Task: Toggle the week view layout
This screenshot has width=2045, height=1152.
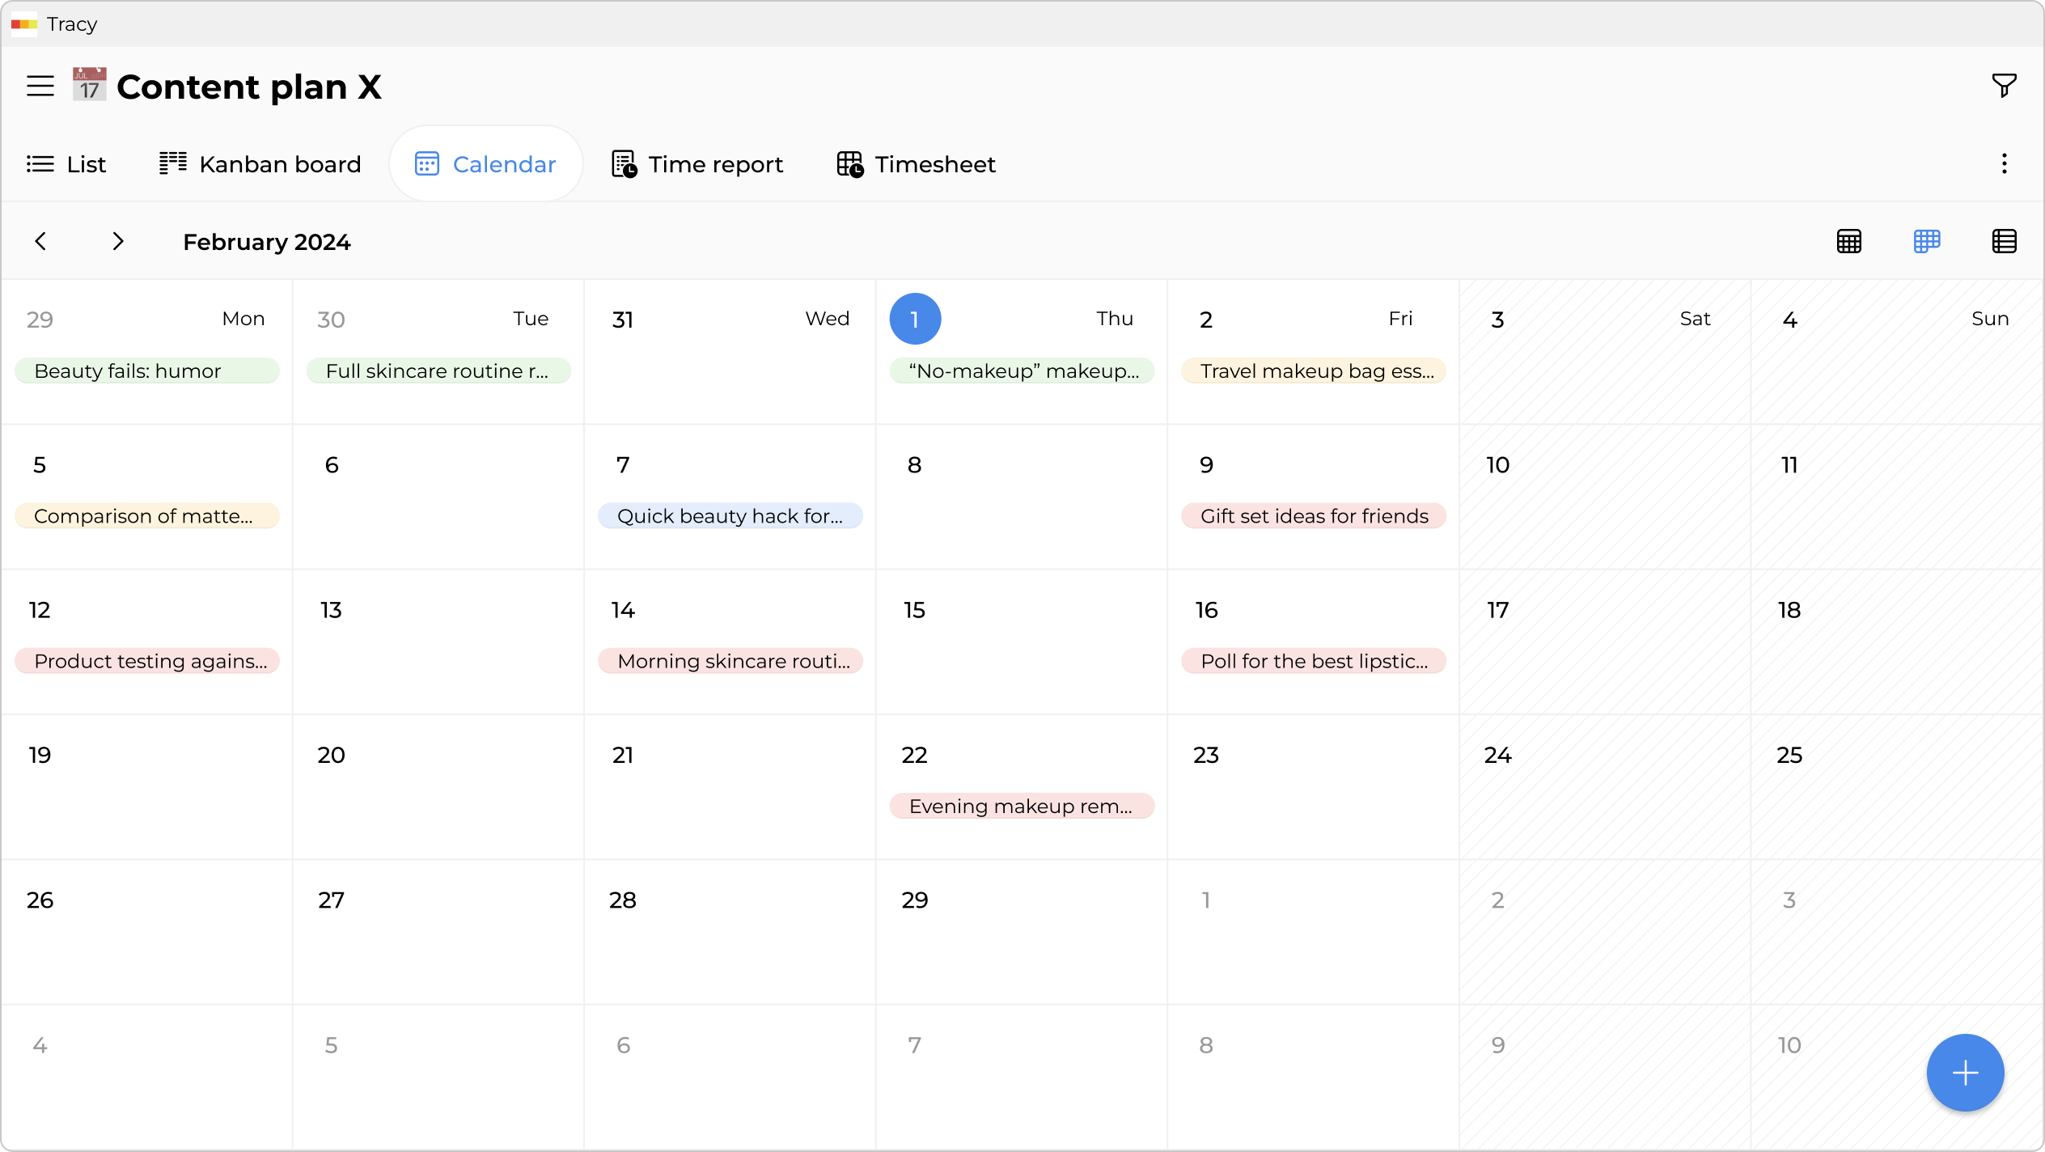Action: tap(1927, 240)
